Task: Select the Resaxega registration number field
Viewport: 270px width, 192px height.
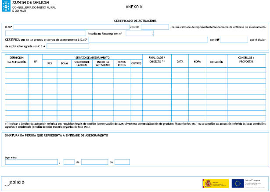Action: [140, 33]
